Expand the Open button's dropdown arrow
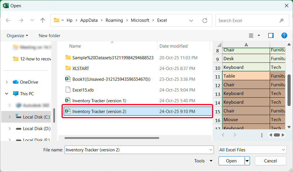This screenshot has height=172, width=293. click(246, 161)
